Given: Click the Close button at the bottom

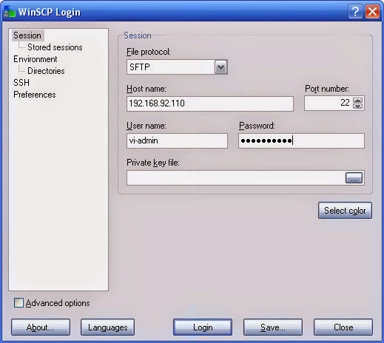Looking at the screenshot, I should [x=343, y=327].
